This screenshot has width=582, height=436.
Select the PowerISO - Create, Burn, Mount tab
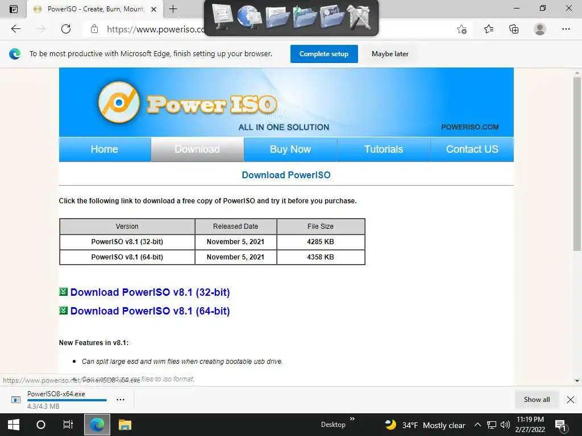point(95,9)
